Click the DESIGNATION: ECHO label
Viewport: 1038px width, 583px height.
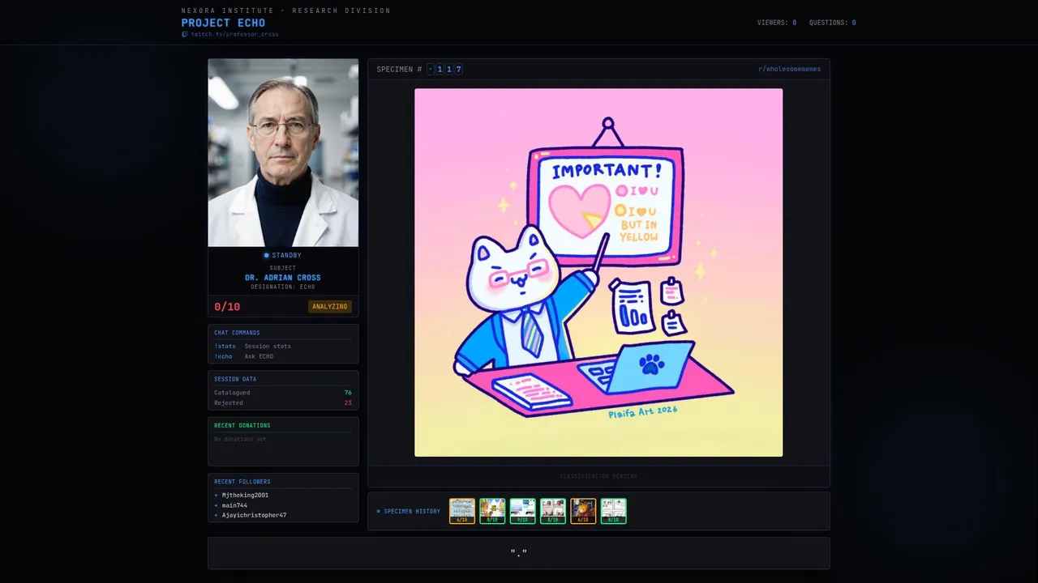tap(283, 287)
